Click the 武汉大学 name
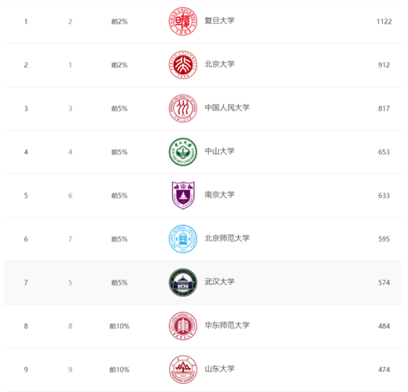 pos(219,282)
